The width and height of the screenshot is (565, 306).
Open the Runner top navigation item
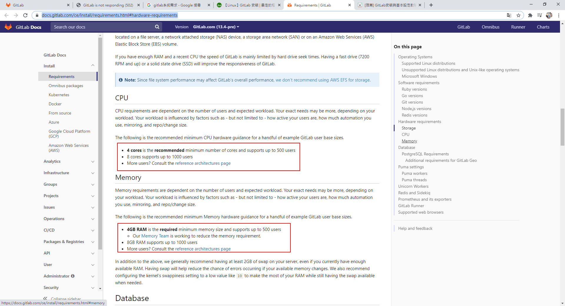[518, 27]
